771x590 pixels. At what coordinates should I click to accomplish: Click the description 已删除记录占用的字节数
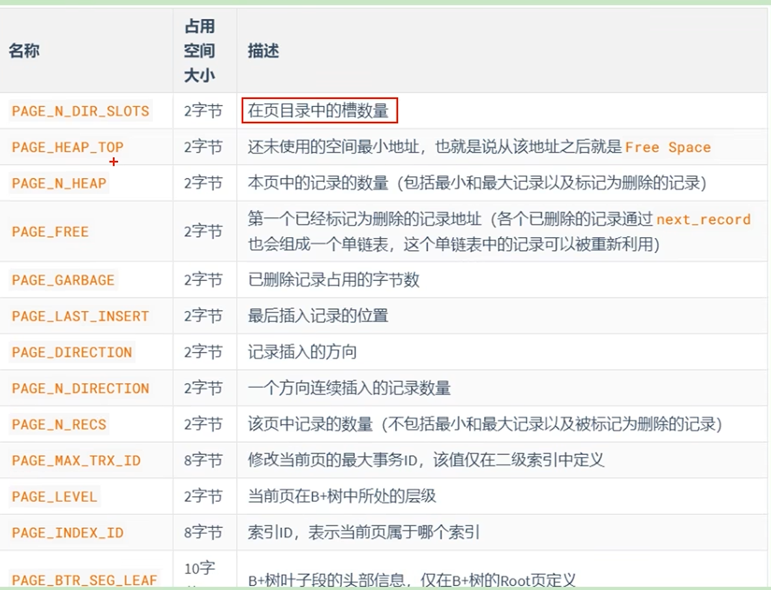tap(333, 280)
